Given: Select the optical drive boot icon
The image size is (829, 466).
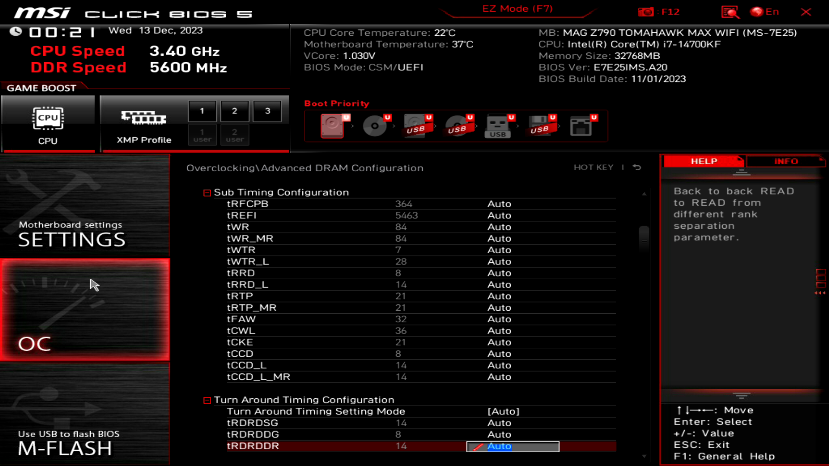Looking at the screenshot, I should coord(374,126).
